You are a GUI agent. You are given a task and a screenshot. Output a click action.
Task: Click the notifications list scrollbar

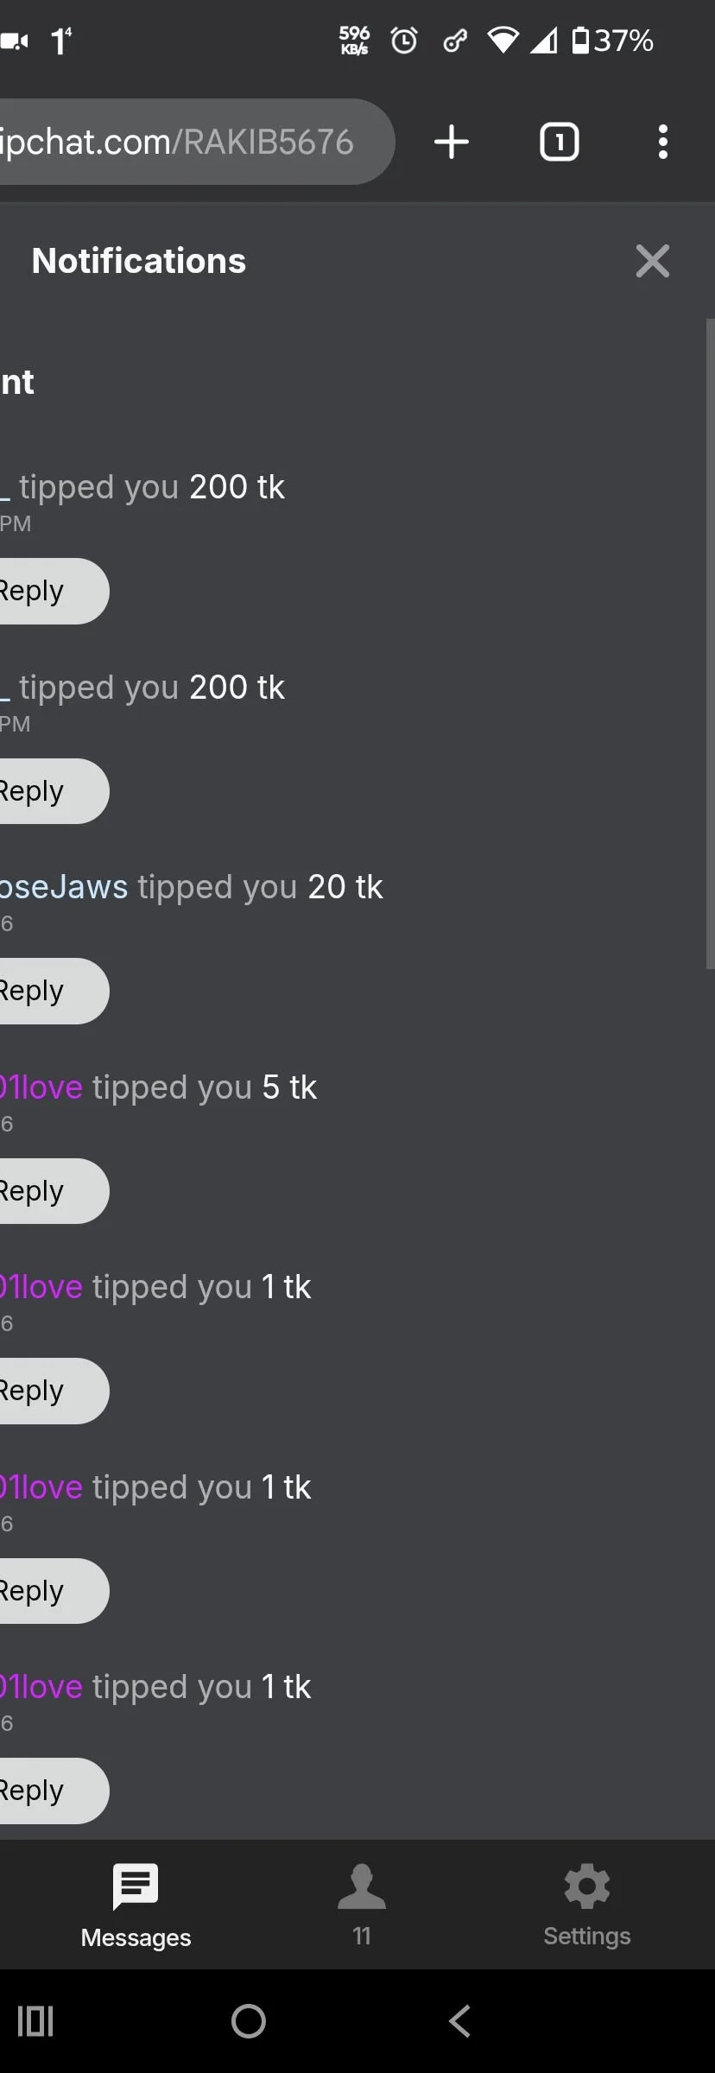point(710,643)
